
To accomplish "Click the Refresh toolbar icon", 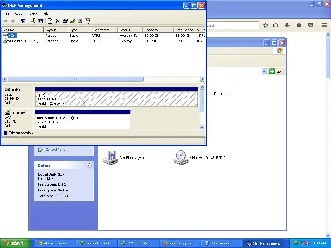I will 50,21.
